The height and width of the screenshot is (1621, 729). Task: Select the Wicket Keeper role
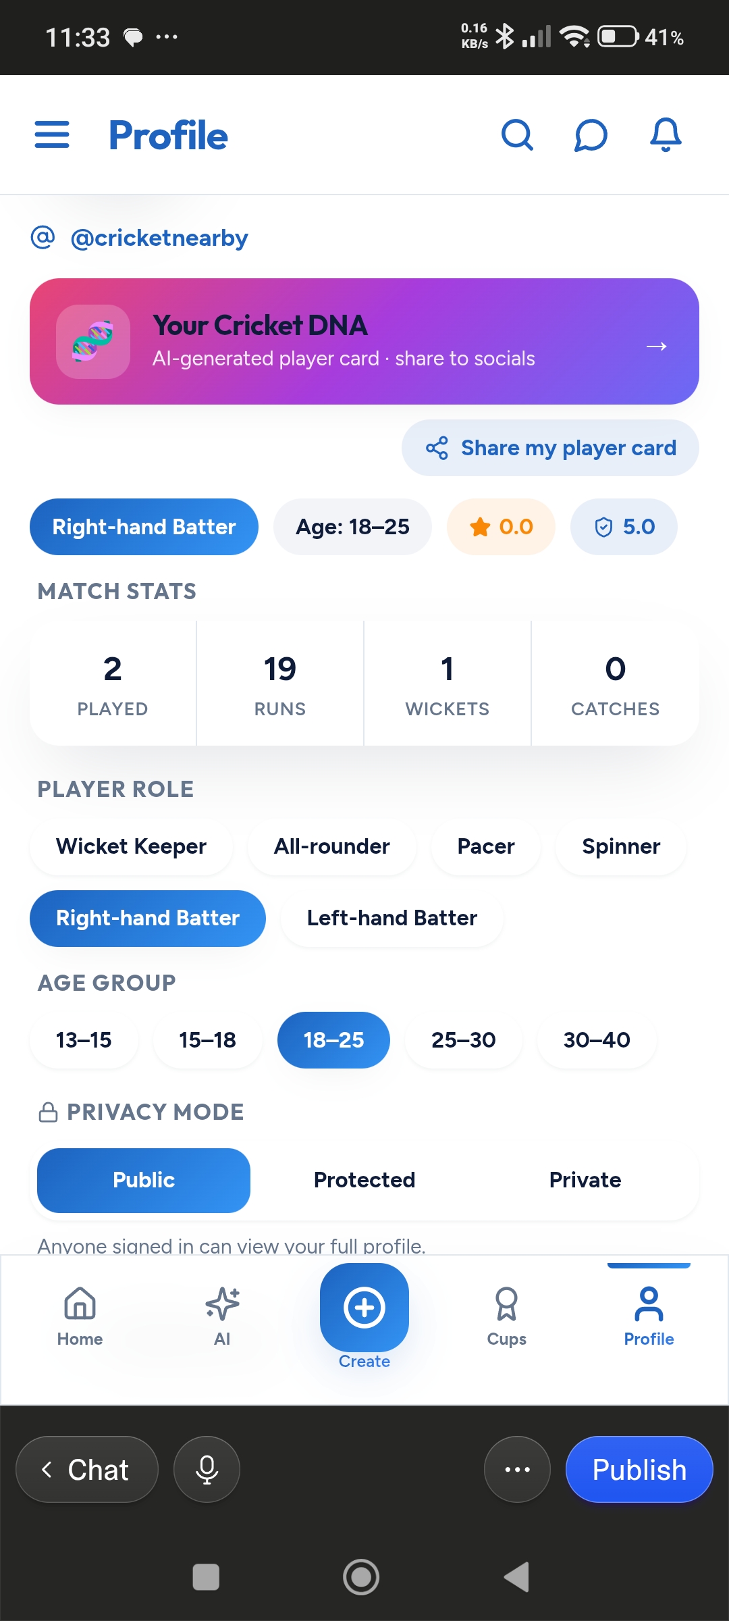(131, 846)
